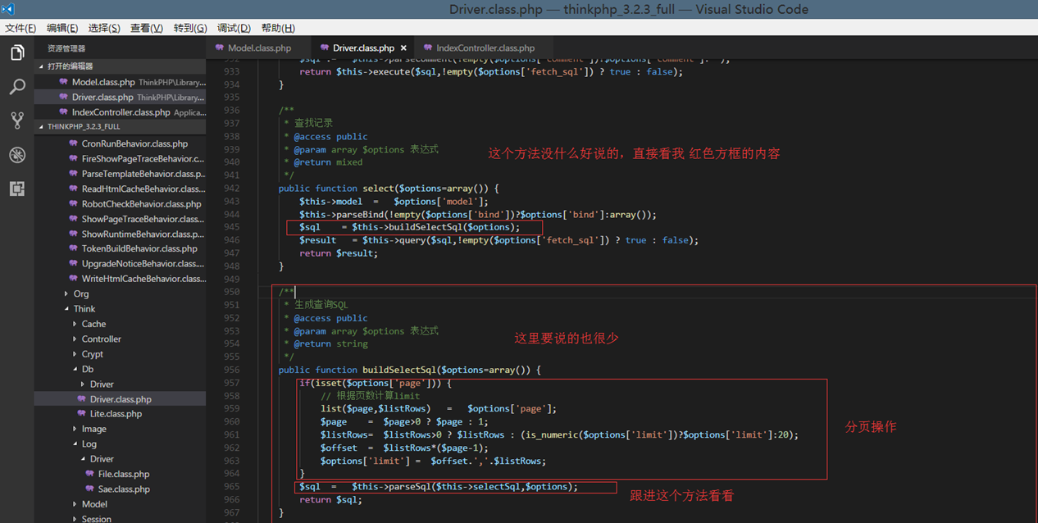
Task: Open TokenBuildBehavior.class.php file
Action: tap(139, 248)
